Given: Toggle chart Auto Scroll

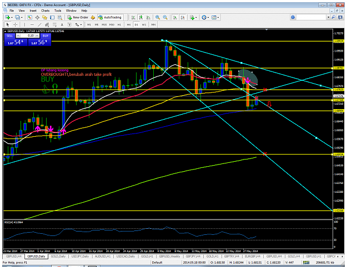Looking at the screenshot, I should (x=175, y=17).
